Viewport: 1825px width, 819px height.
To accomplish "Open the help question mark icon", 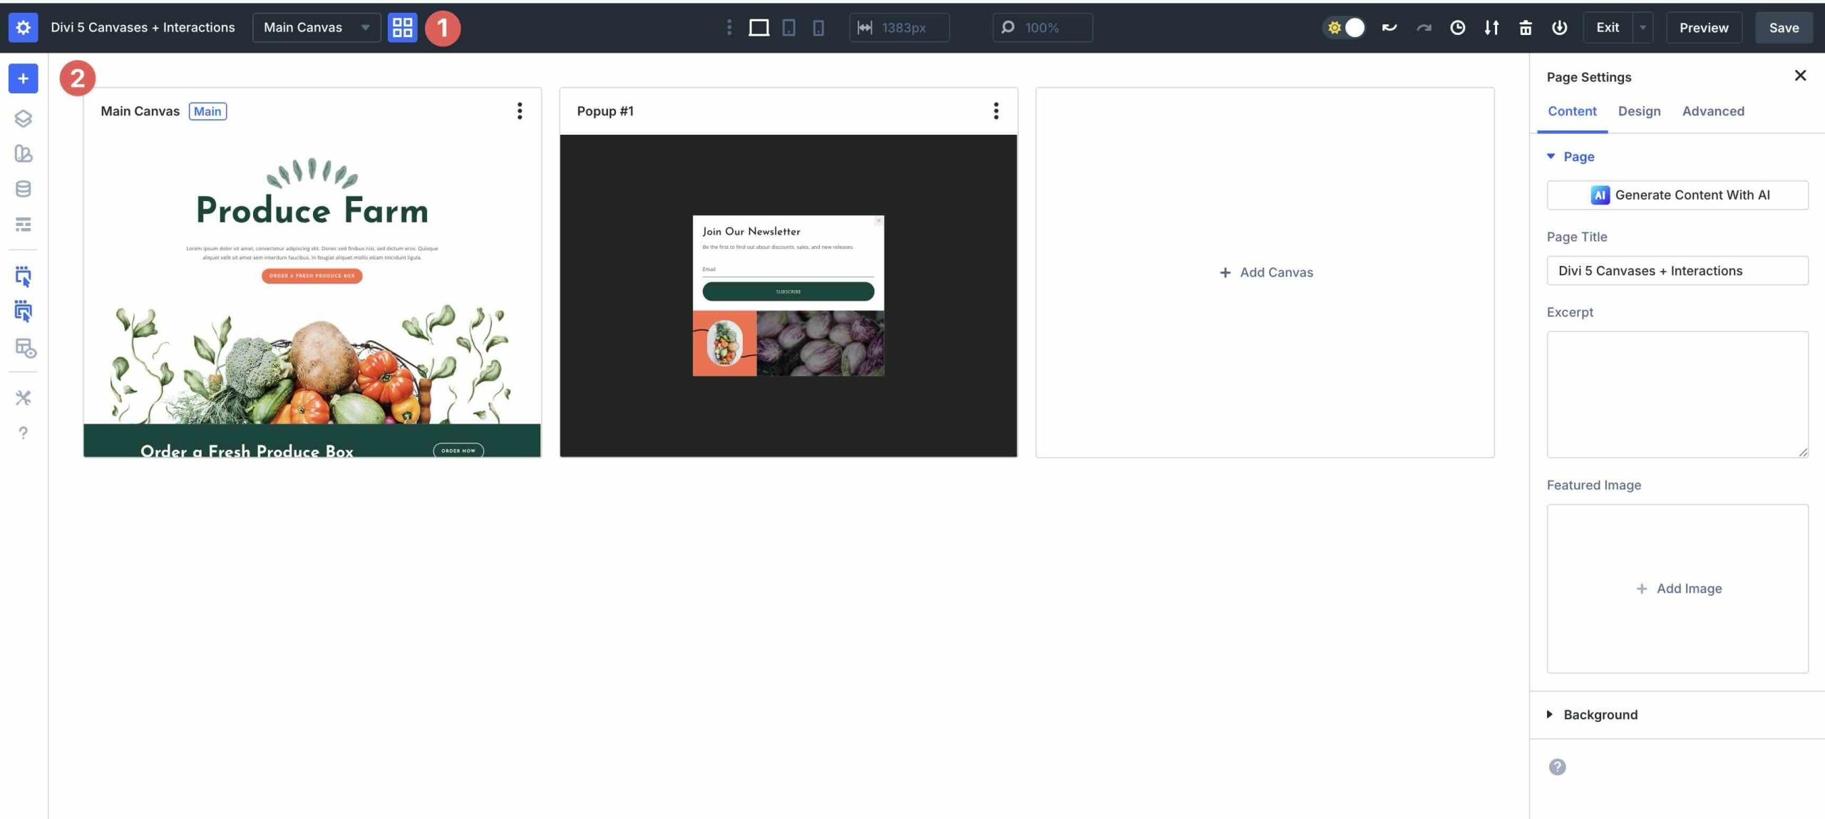I will coord(24,432).
